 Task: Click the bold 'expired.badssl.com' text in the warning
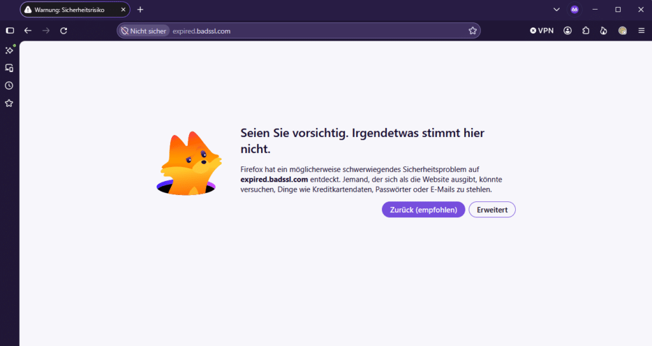274,180
